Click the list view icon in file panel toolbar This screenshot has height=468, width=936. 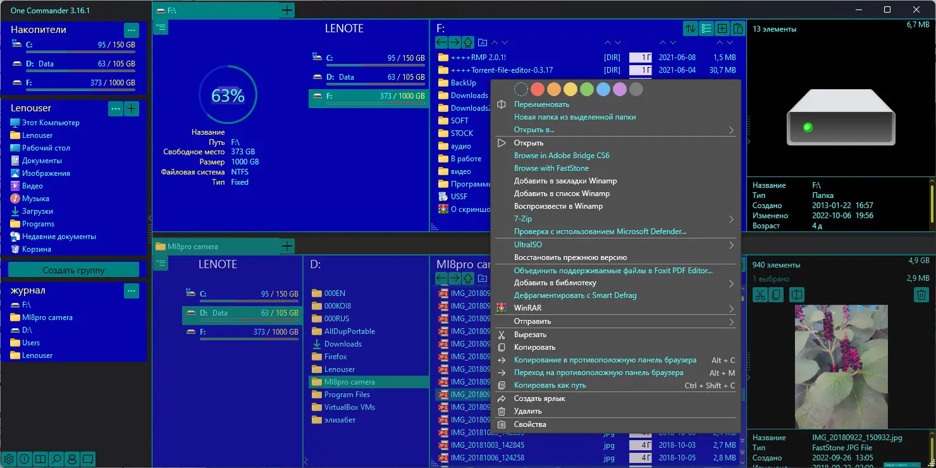pos(706,28)
